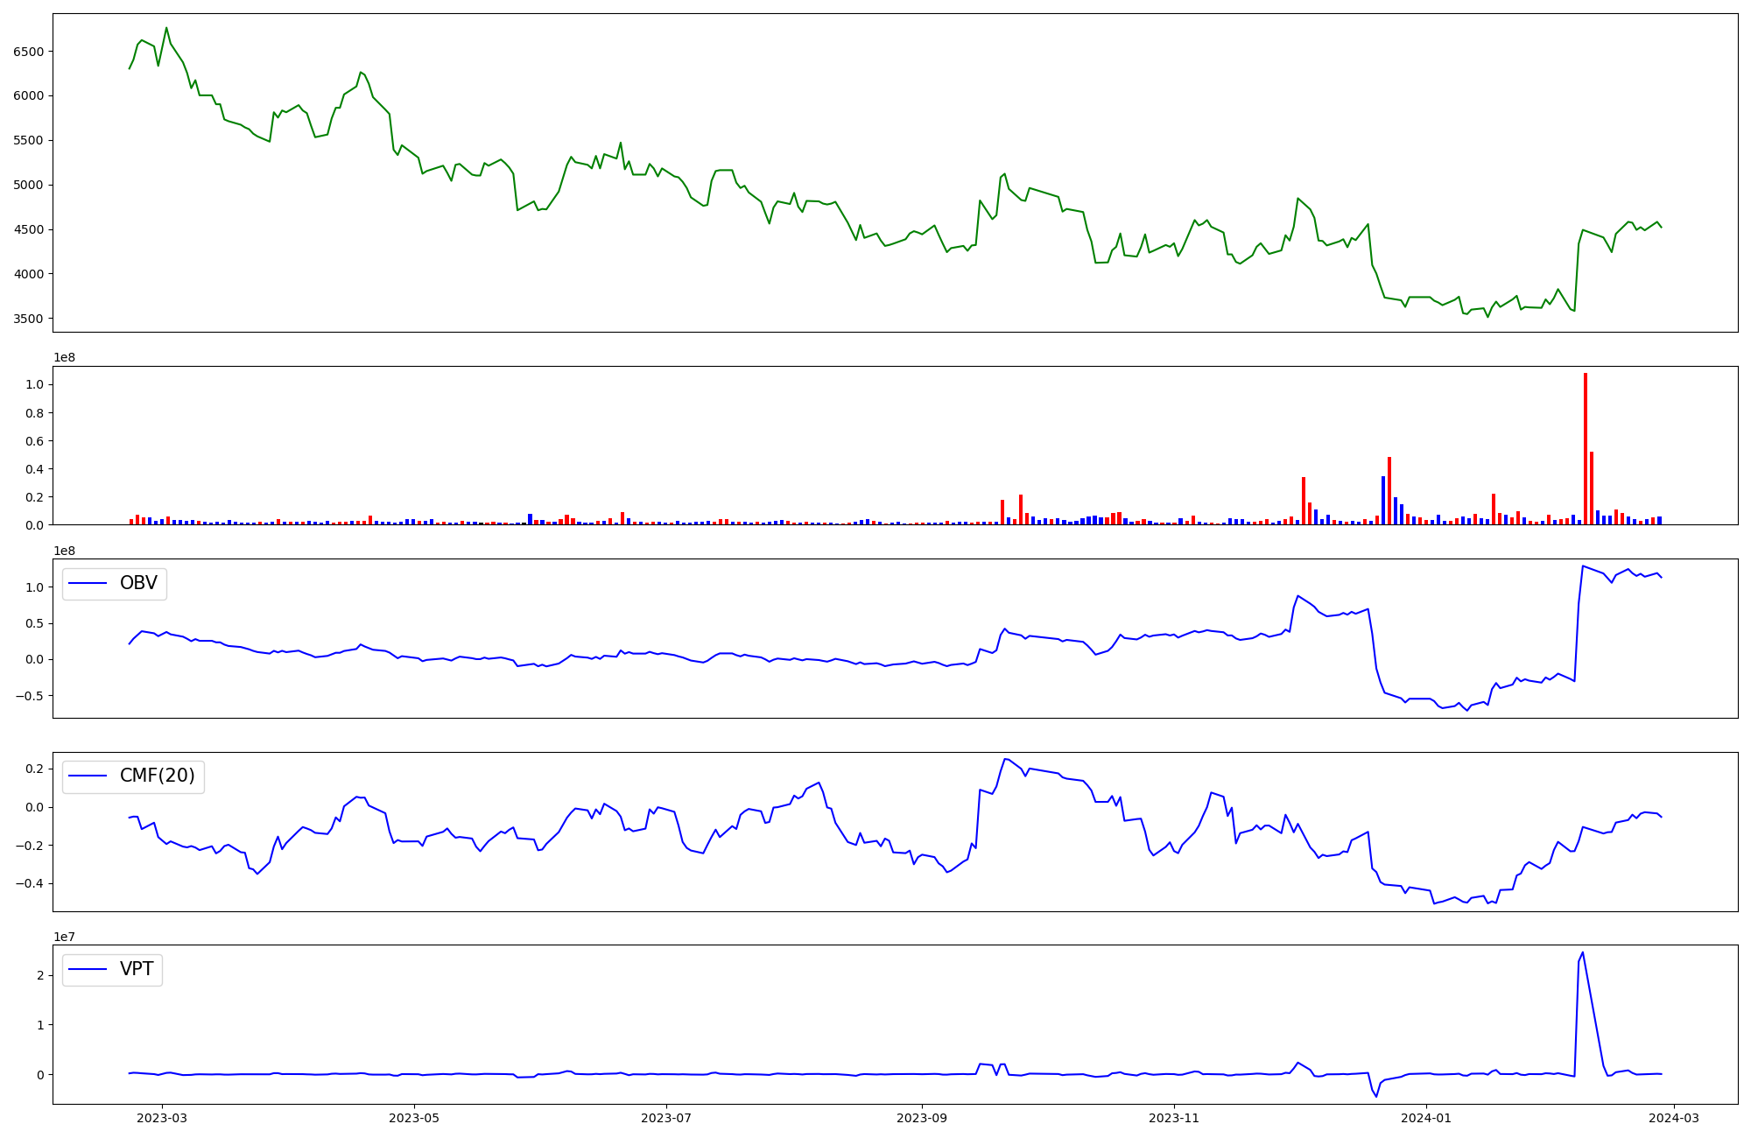Click the 2023-11 x-axis tick label

click(x=1173, y=1118)
